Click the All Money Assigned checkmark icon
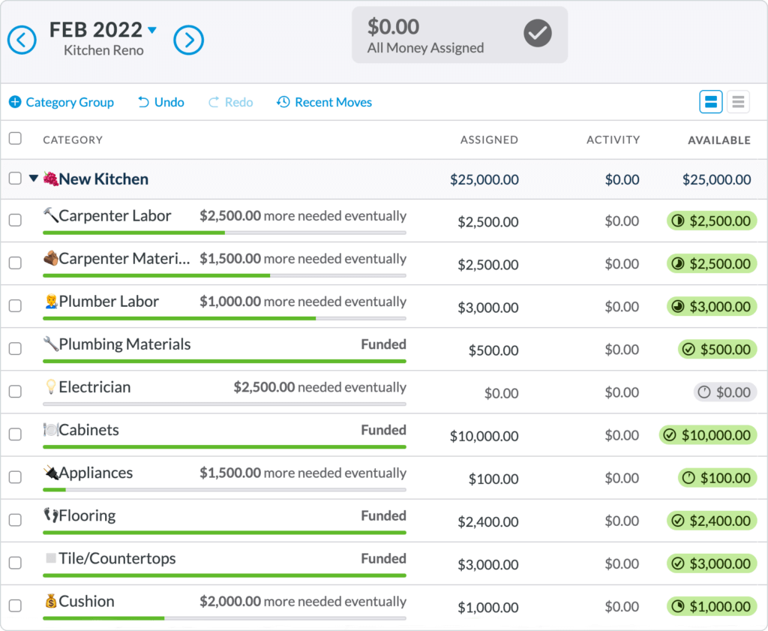 click(538, 33)
